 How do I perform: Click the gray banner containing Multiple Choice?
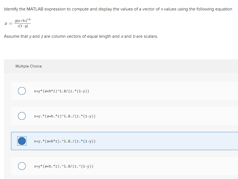click(x=119, y=66)
